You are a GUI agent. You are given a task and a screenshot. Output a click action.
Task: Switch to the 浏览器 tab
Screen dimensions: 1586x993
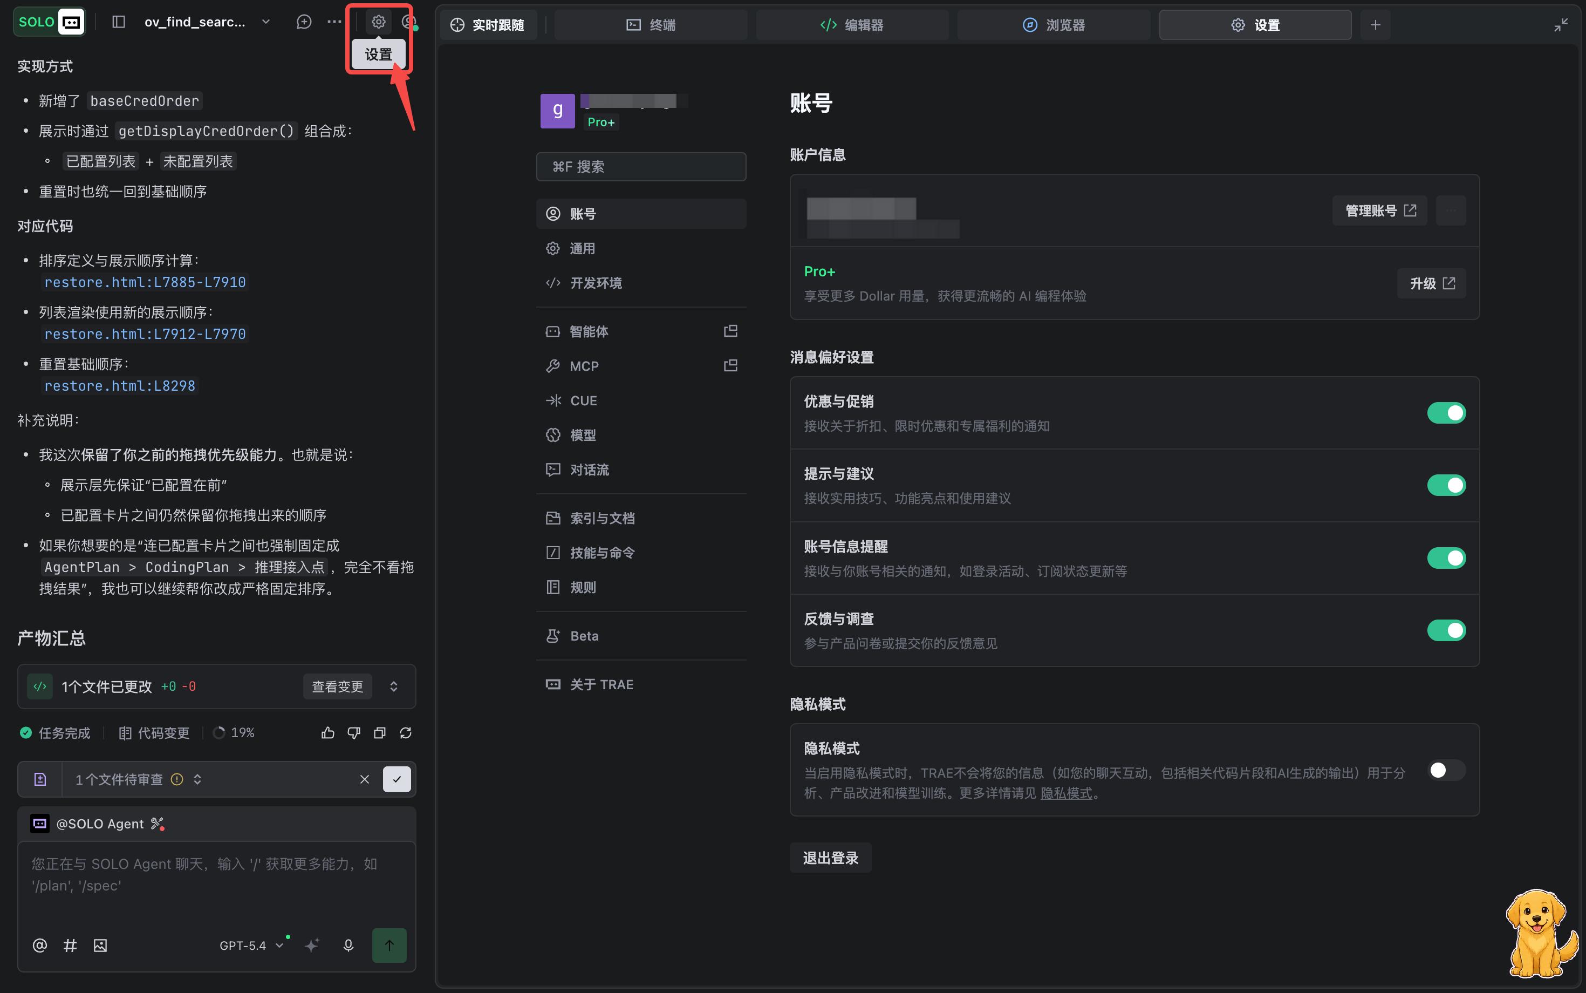point(1054,25)
